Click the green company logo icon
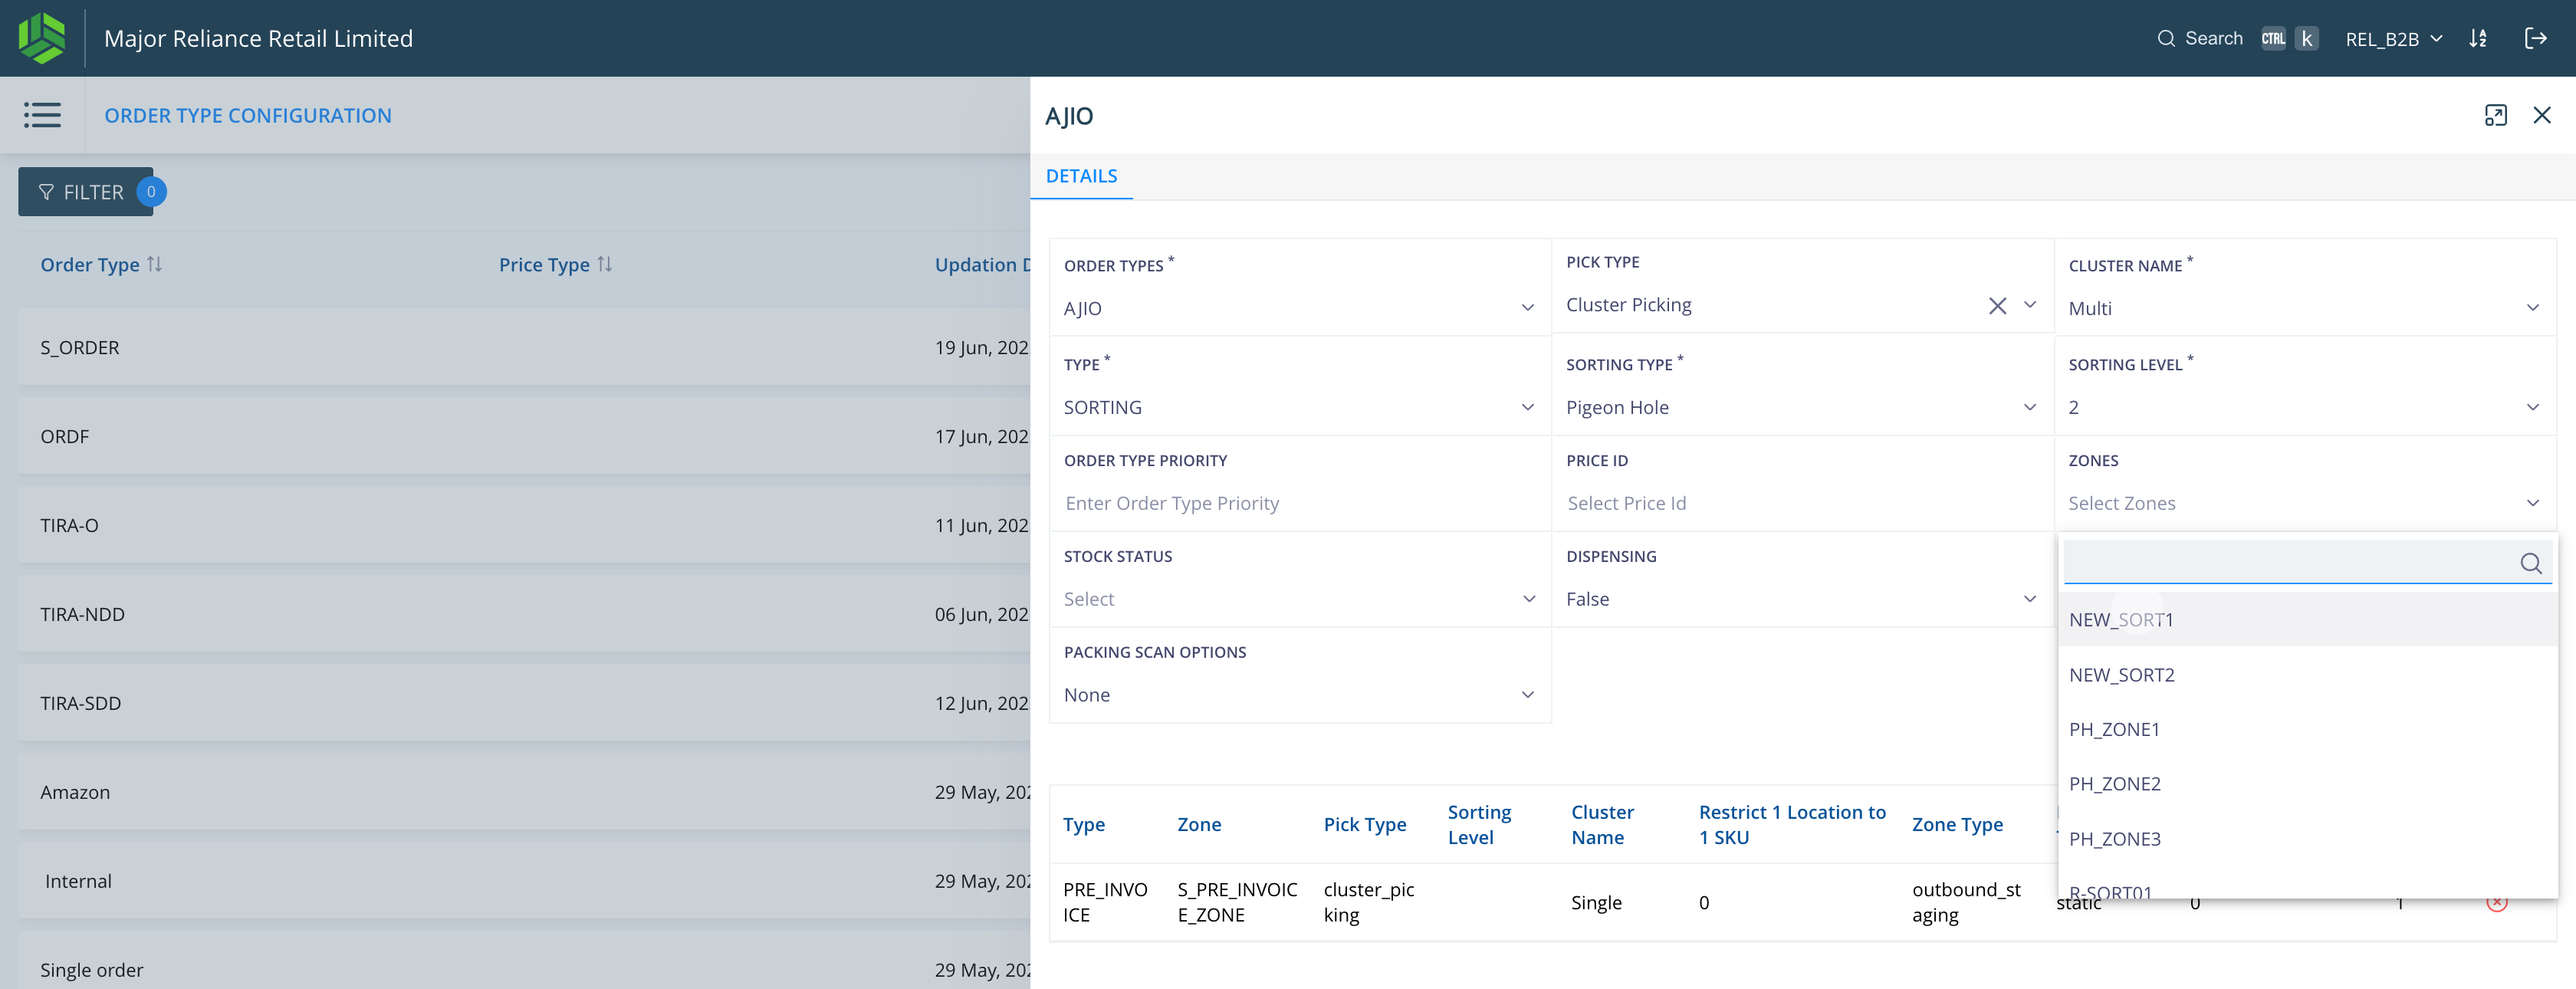This screenshot has height=989, width=2576. point(41,38)
